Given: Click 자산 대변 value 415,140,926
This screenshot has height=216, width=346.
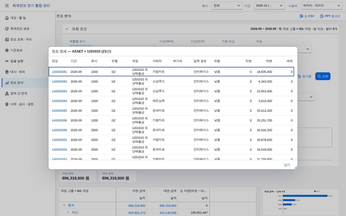Looking at the screenshot, I should 168,213.
